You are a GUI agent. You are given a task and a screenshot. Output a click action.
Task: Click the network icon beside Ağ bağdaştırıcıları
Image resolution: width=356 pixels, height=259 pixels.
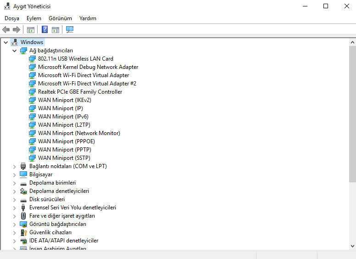pyautogui.click(x=23, y=51)
